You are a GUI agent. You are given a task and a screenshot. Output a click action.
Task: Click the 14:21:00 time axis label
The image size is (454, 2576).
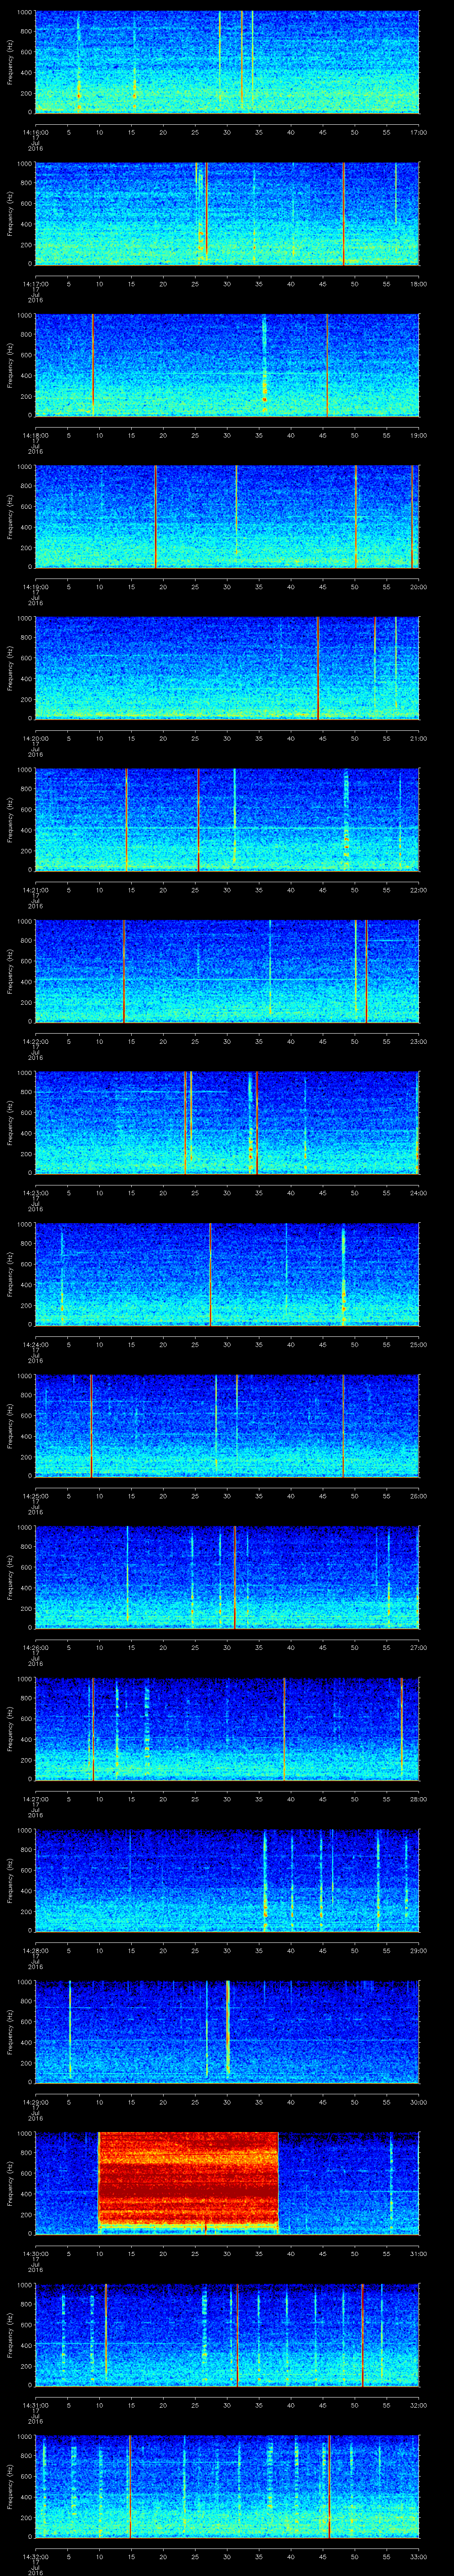(x=36, y=890)
